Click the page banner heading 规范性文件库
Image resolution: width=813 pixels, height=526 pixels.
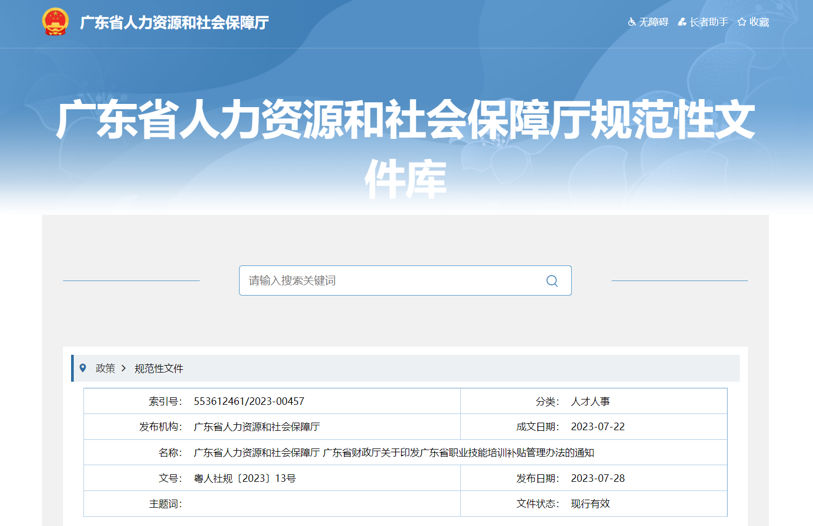(x=405, y=149)
